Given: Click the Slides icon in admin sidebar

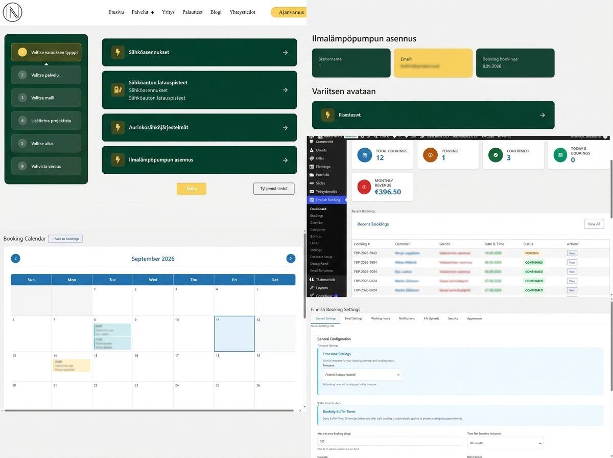Looking at the screenshot, I should point(311,183).
